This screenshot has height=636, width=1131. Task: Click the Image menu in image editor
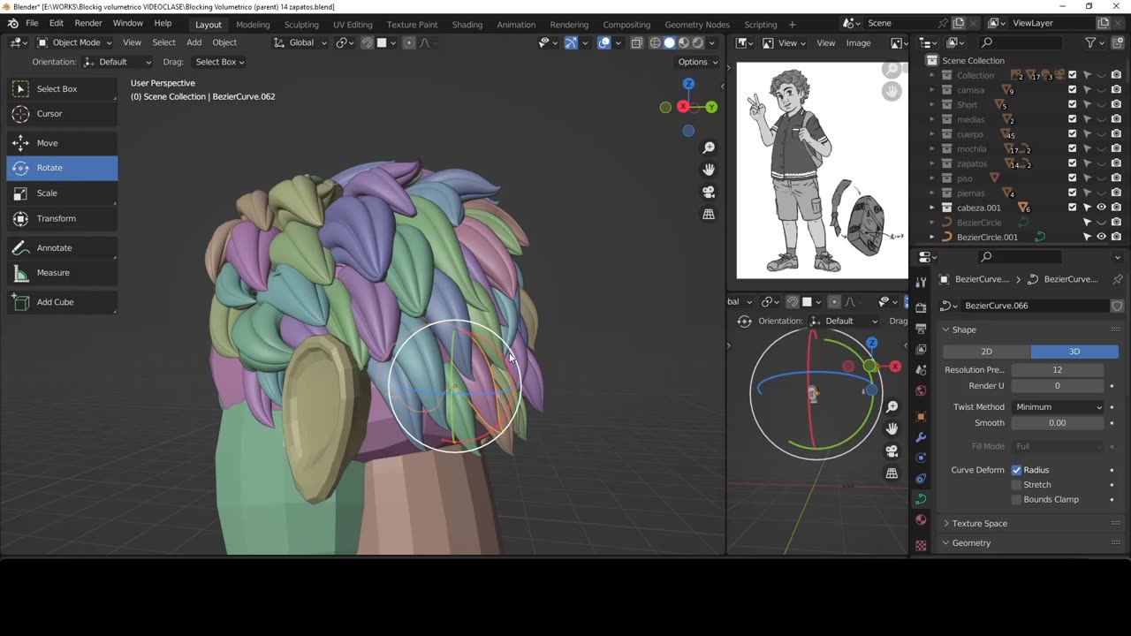pyautogui.click(x=858, y=42)
